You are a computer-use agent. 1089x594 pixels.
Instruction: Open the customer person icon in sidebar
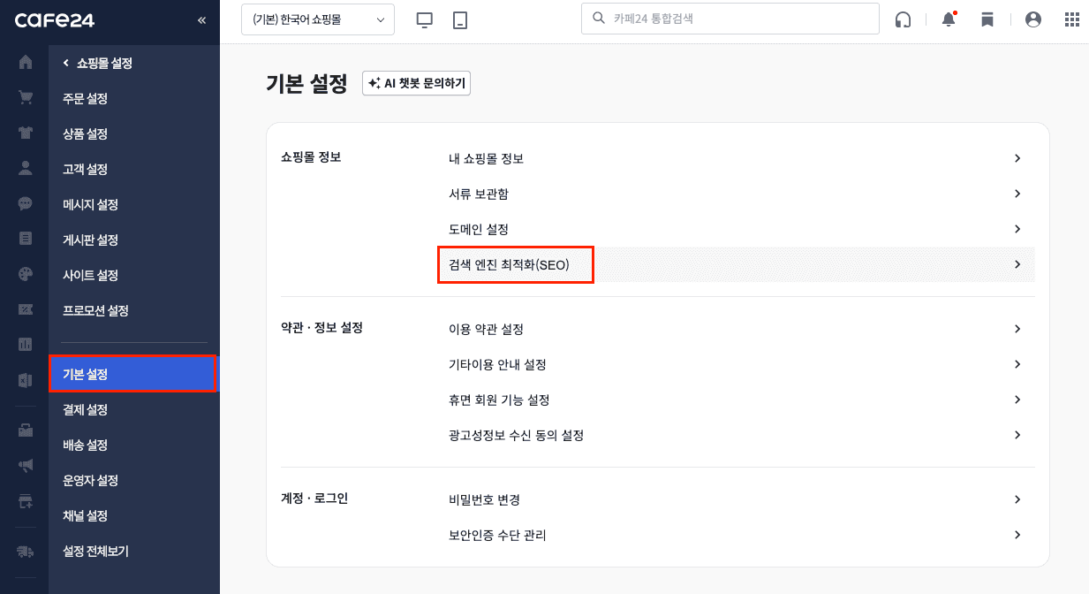[25, 168]
